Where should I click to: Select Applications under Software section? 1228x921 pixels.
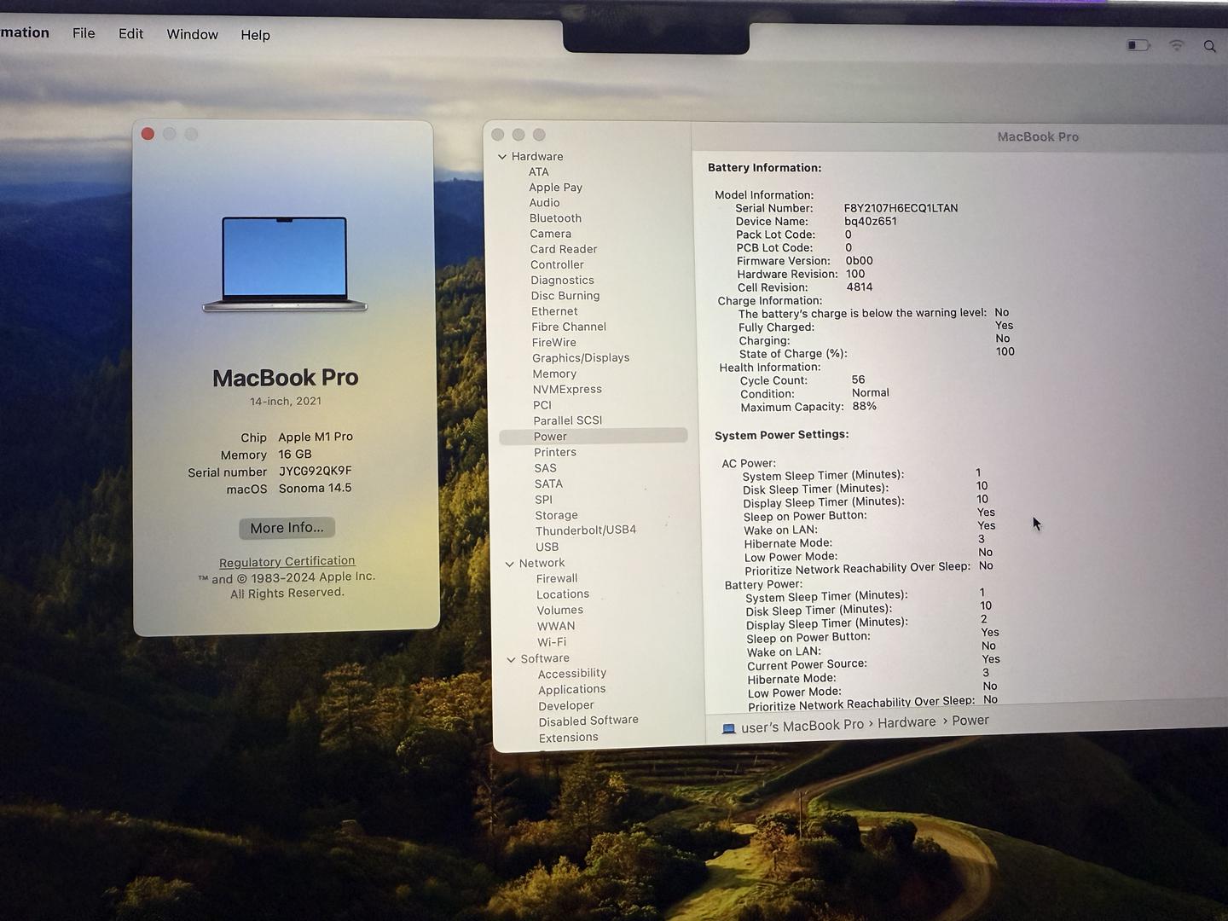pos(571,689)
